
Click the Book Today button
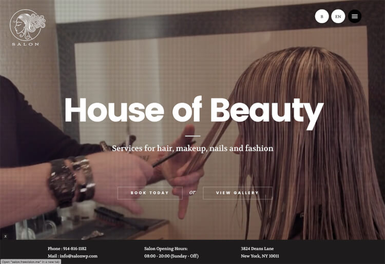pos(150,193)
